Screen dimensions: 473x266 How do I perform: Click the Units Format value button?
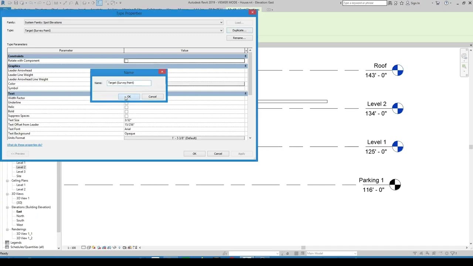pyautogui.click(x=184, y=138)
